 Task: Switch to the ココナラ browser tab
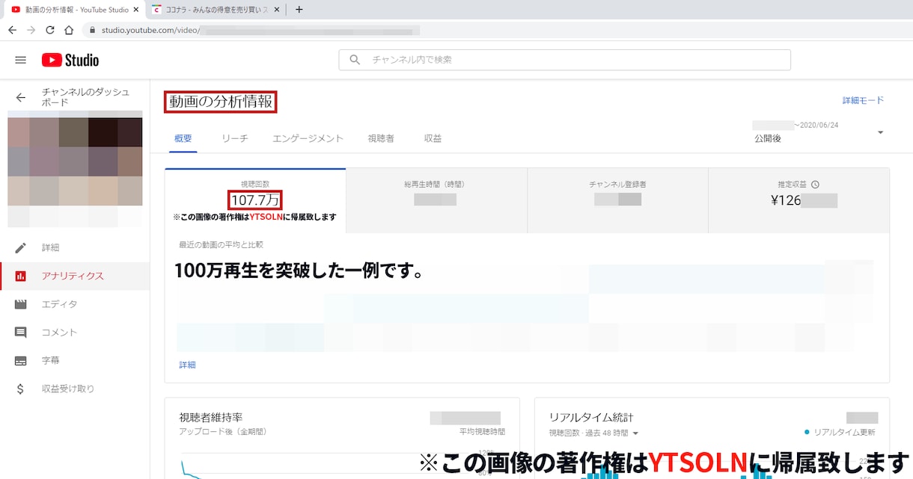[215, 10]
